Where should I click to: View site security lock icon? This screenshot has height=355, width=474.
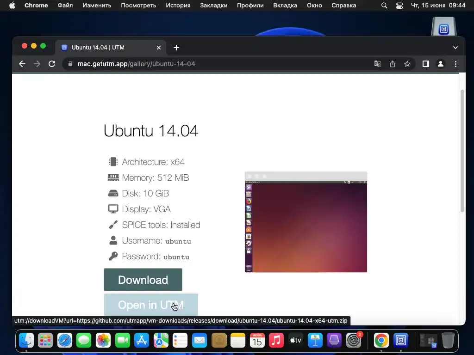(x=70, y=64)
